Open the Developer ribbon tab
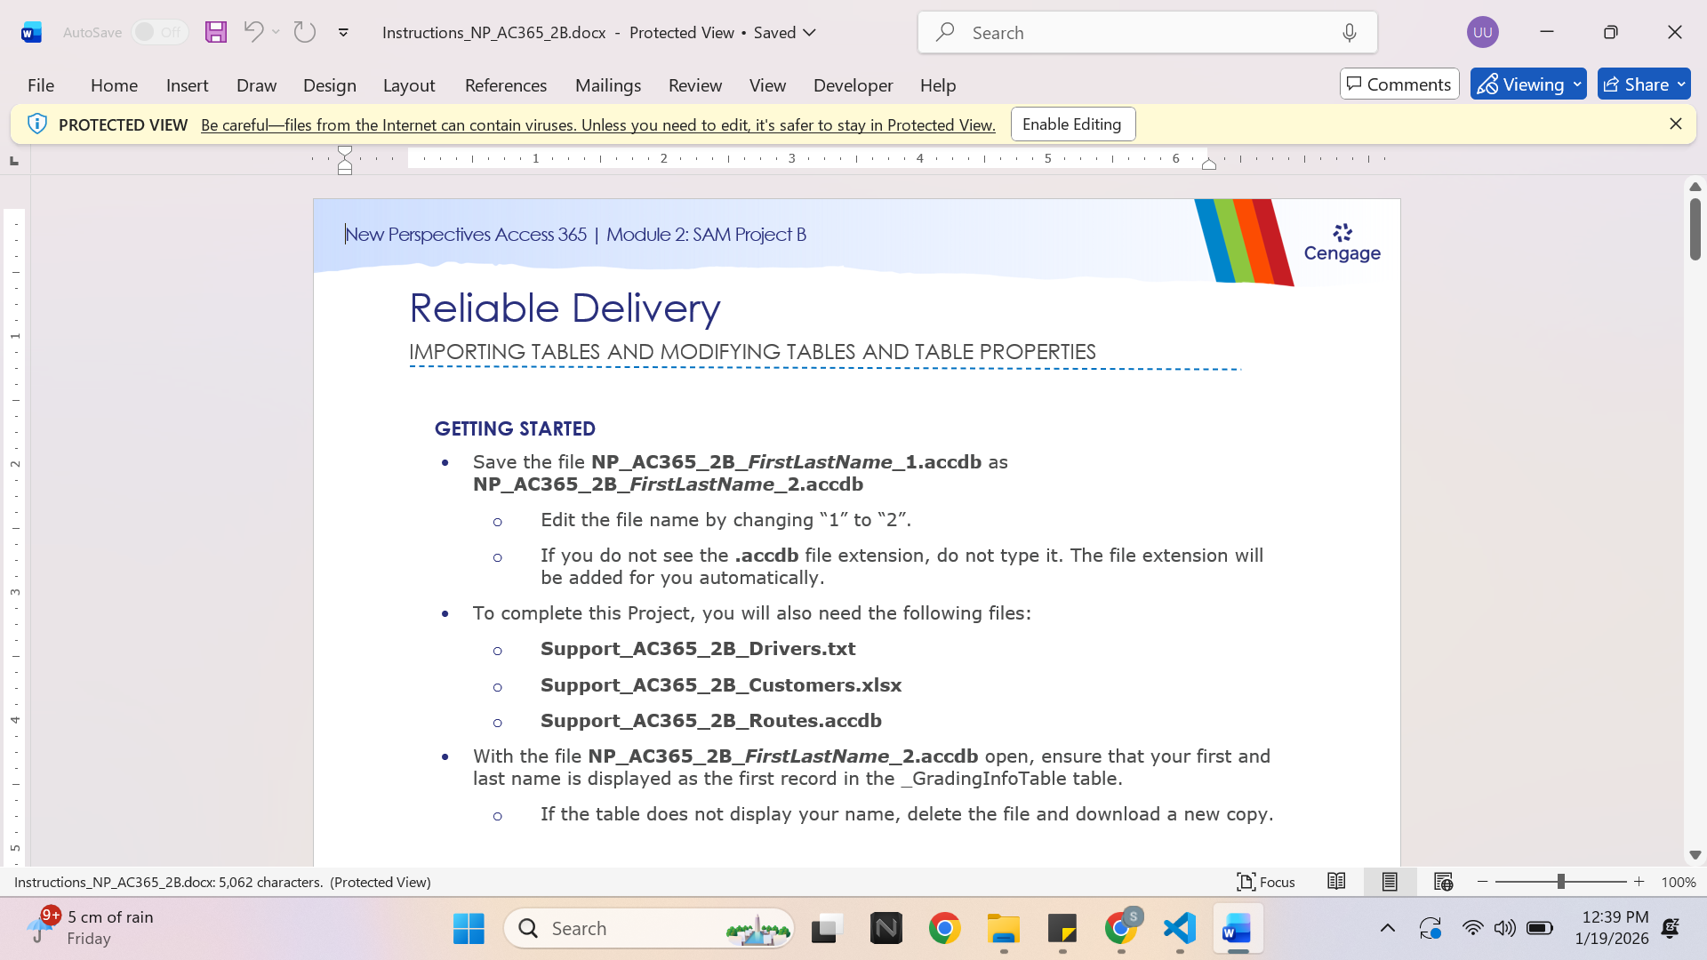Viewport: 1707px width, 960px height. 853,85
